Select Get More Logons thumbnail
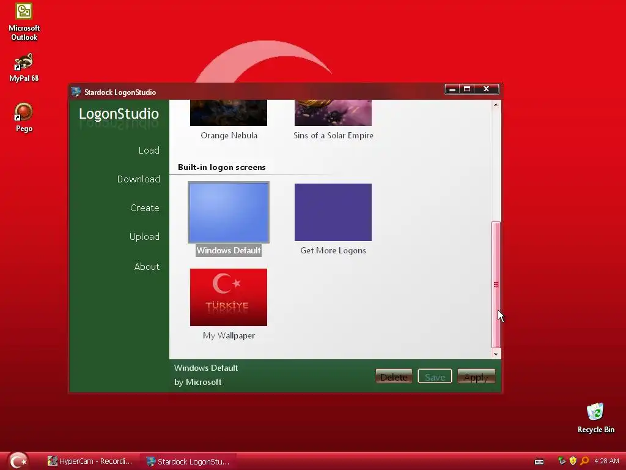626x470 pixels. (333, 212)
